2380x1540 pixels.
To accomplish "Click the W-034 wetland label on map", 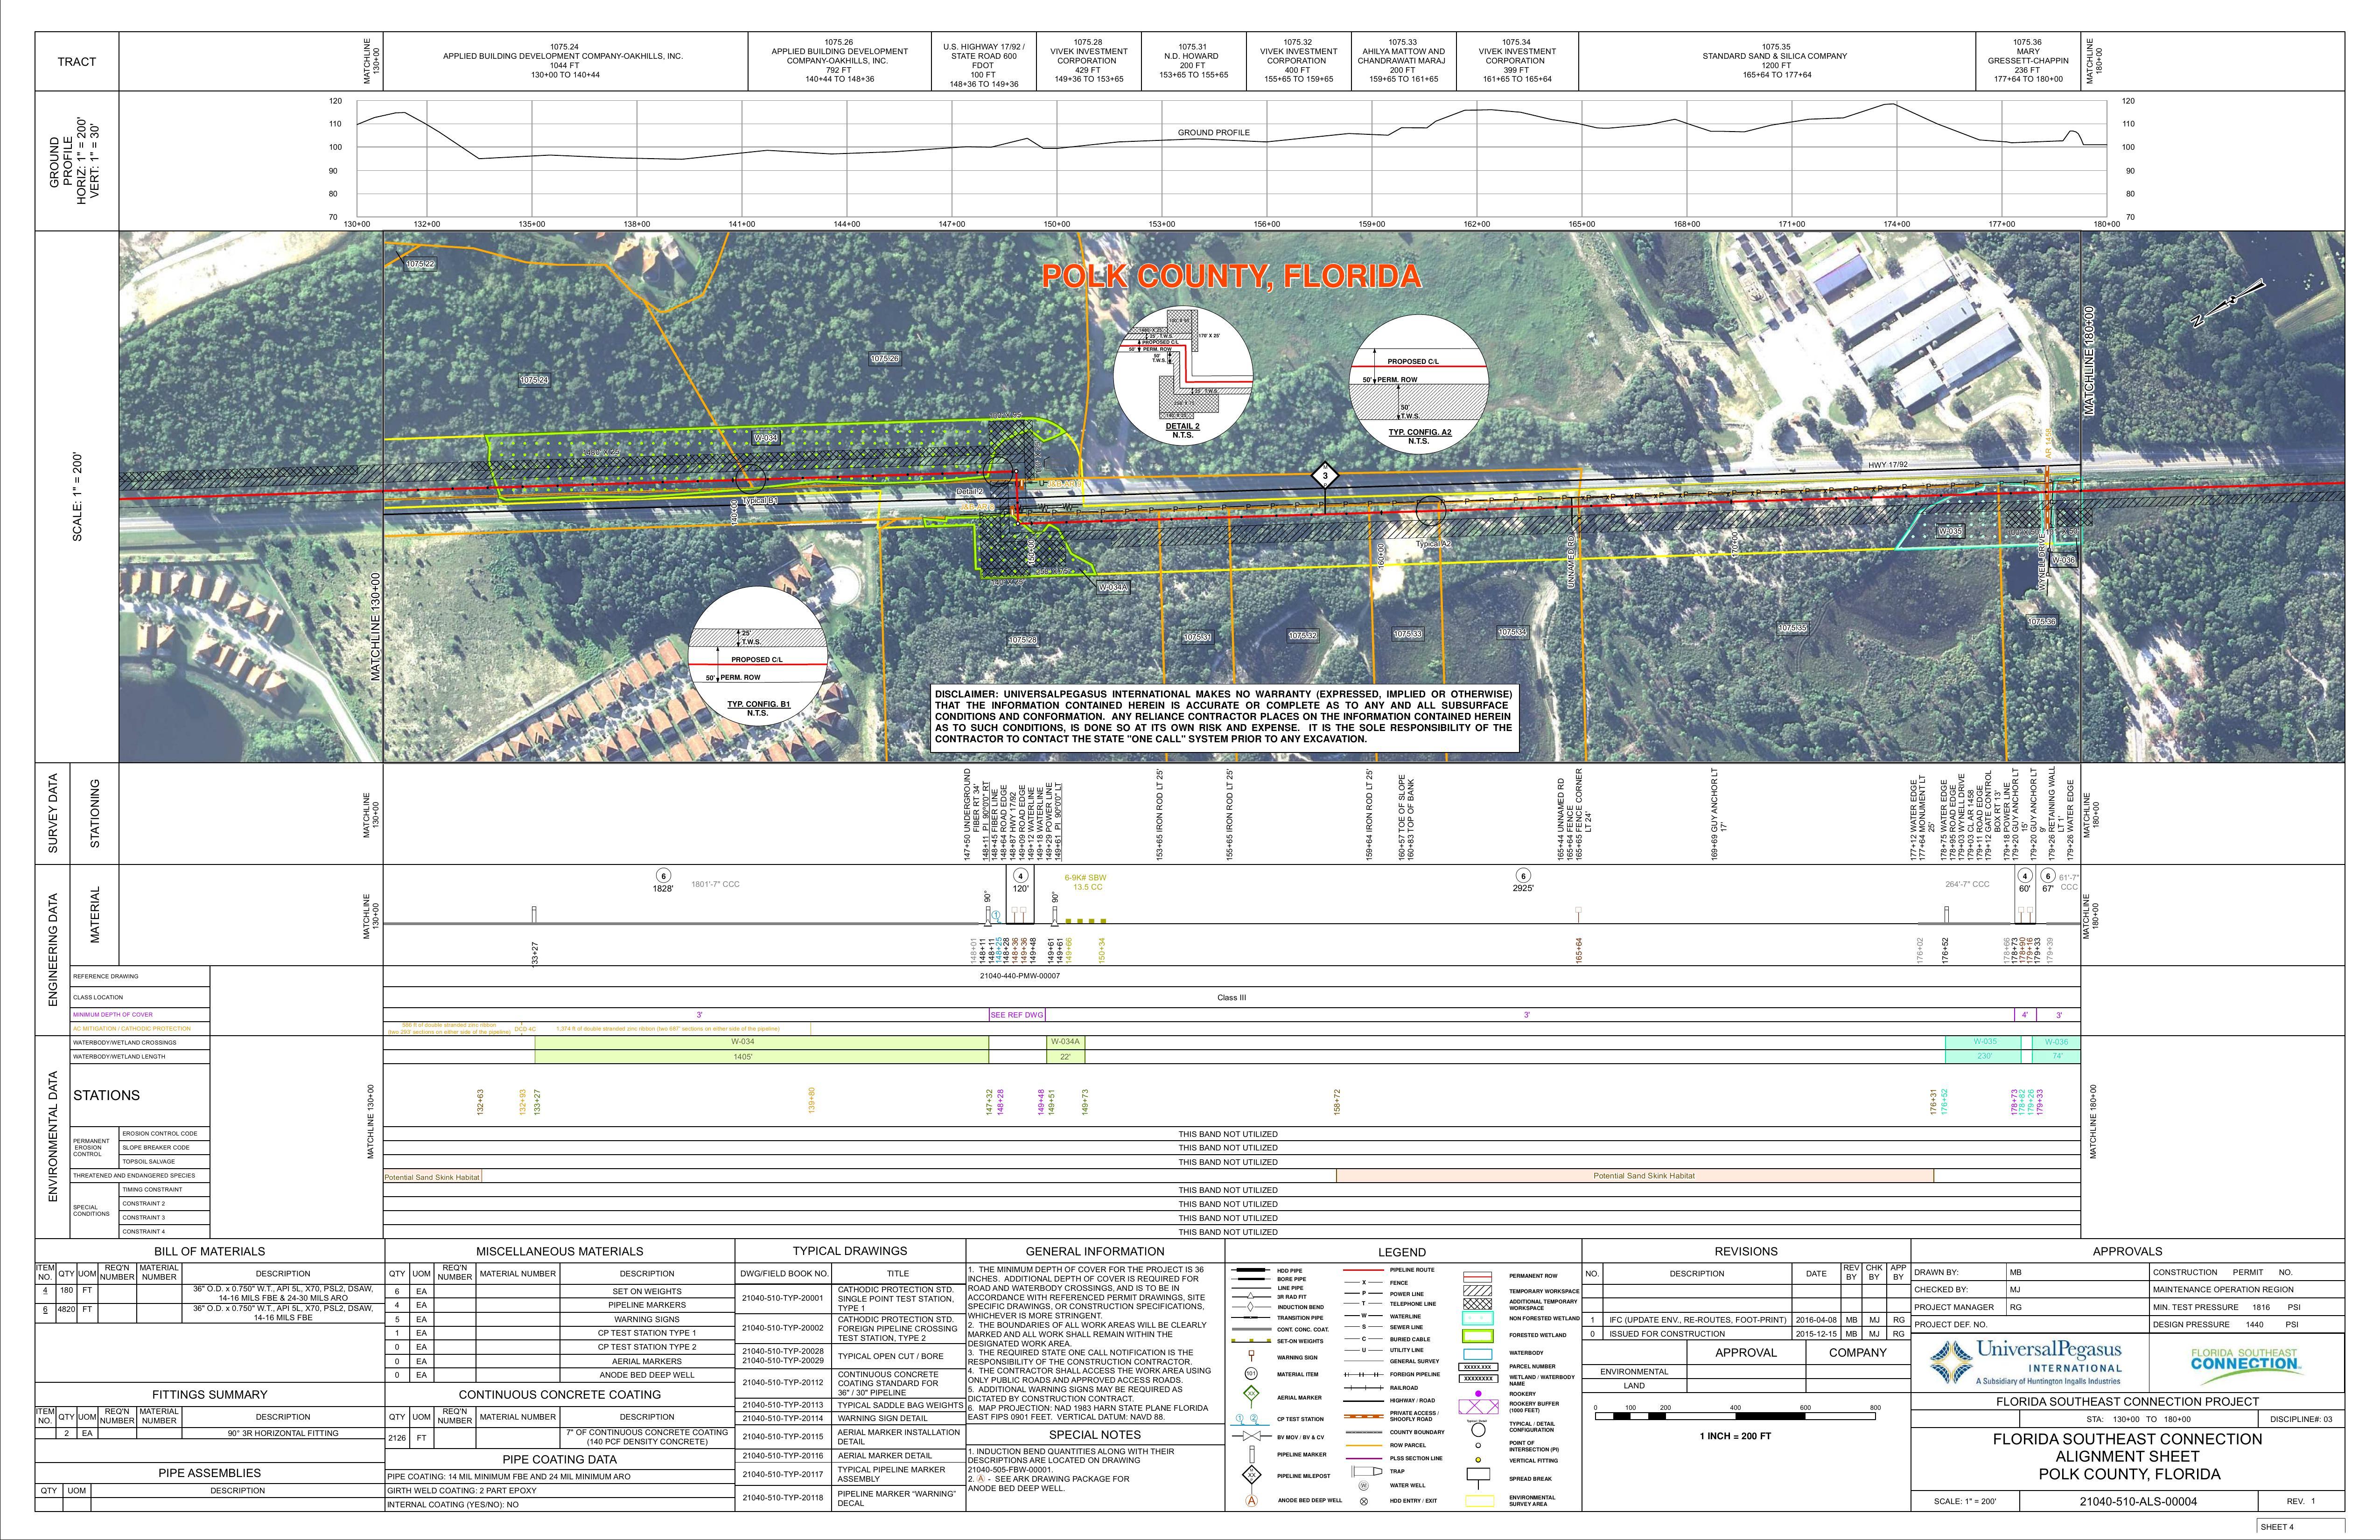I will point(766,438).
